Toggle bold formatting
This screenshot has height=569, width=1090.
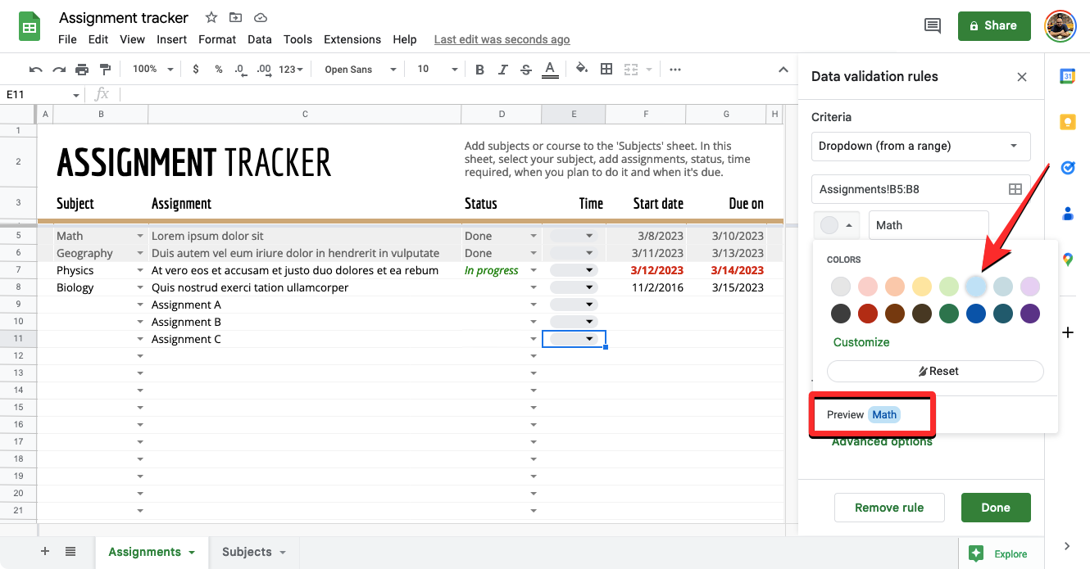coord(480,70)
